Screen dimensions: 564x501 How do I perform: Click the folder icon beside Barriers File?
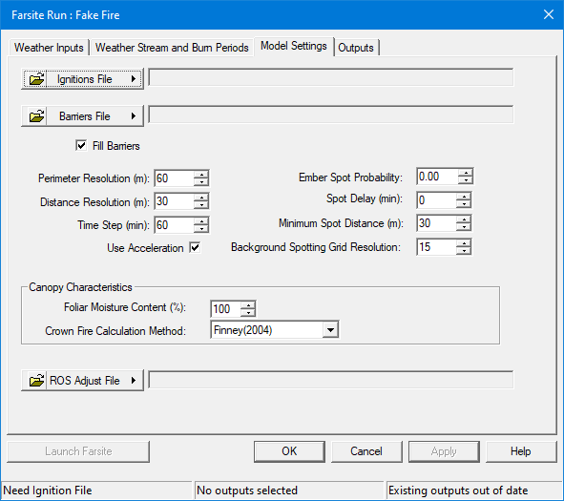click(x=36, y=115)
